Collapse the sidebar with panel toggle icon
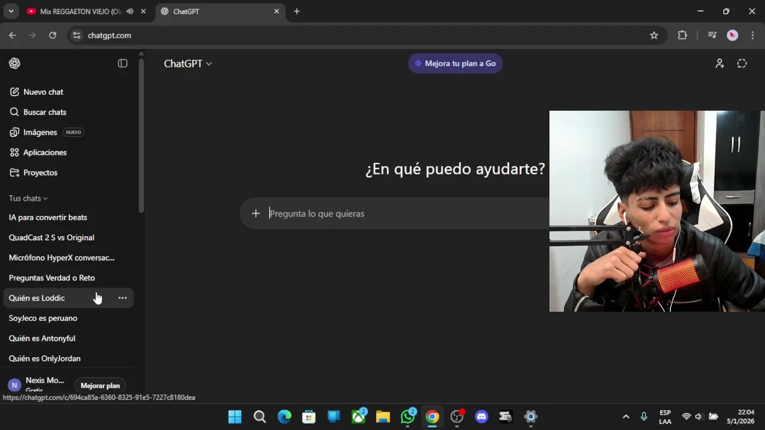Image resolution: width=765 pixels, height=430 pixels. (123, 63)
